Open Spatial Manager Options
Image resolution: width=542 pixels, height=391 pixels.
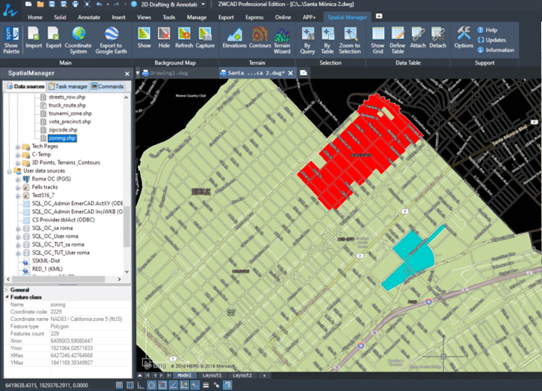click(464, 38)
